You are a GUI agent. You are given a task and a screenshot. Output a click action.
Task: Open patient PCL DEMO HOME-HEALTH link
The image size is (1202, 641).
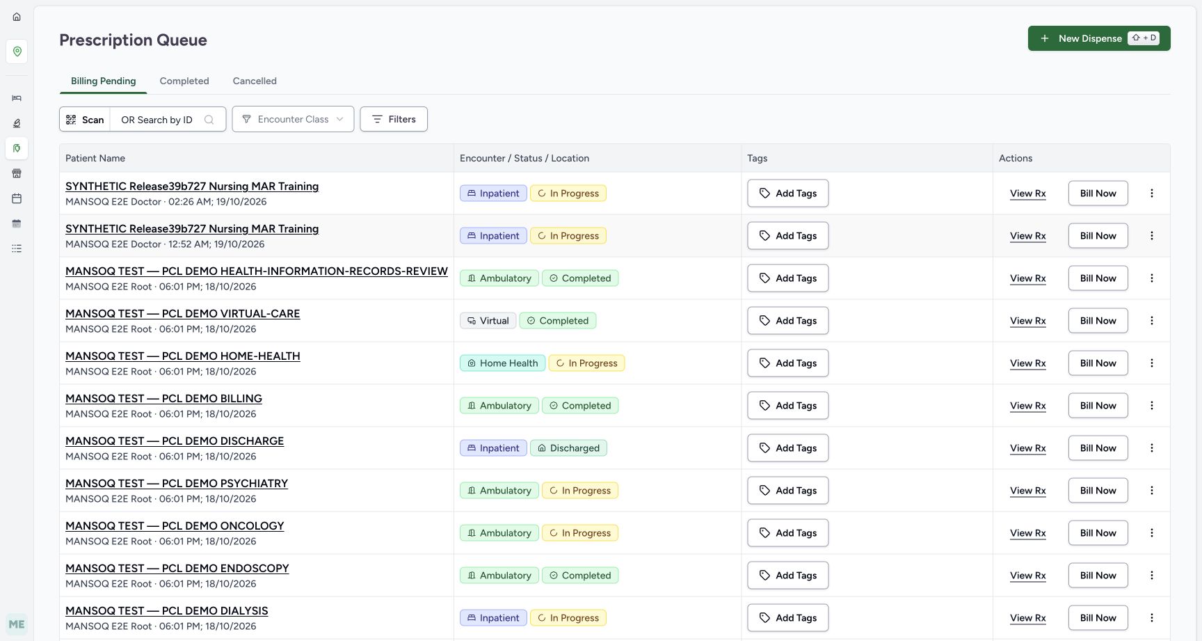coord(183,356)
